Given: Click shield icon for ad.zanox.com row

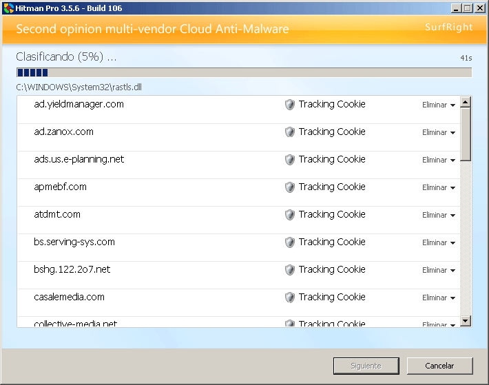Looking at the screenshot, I should tap(290, 132).
